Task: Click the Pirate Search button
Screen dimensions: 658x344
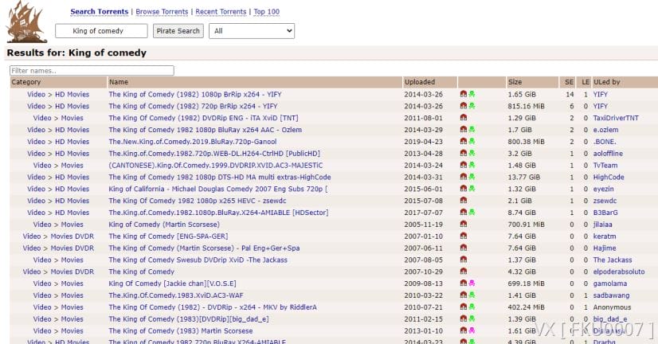Action: tap(178, 30)
